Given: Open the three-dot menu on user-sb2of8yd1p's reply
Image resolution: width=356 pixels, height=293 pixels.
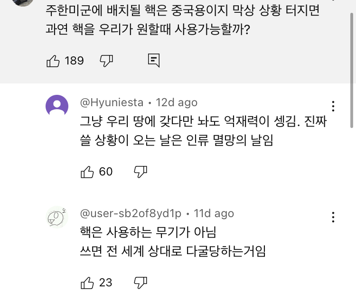Looking at the screenshot, I should click(x=334, y=217).
